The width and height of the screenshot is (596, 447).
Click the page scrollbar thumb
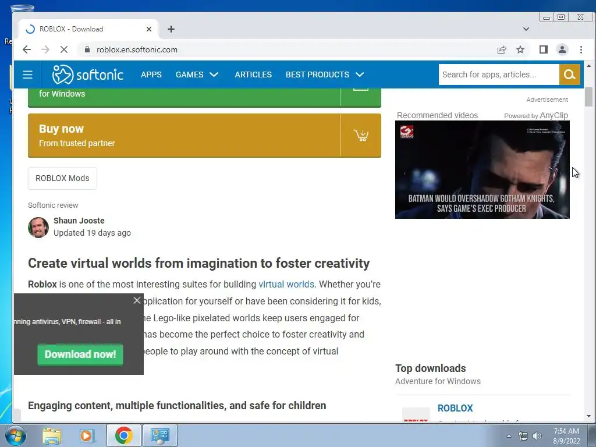588,97
